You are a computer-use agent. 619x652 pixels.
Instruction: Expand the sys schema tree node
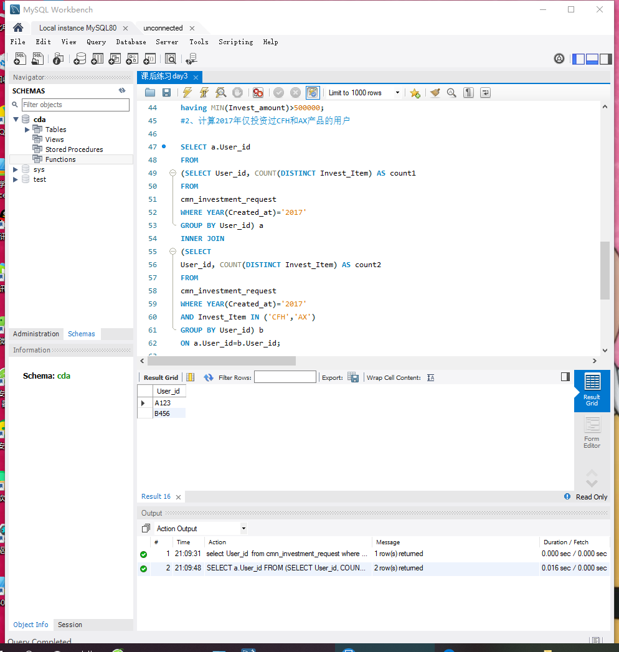(x=16, y=169)
